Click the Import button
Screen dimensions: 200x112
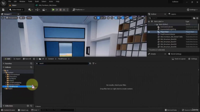pos(17,59)
